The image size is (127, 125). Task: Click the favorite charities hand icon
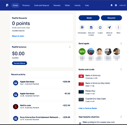[x=80, y=123]
